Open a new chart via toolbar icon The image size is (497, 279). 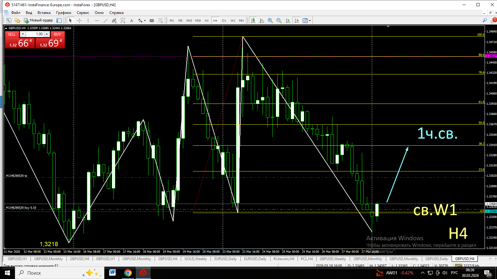(x=9, y=20)
